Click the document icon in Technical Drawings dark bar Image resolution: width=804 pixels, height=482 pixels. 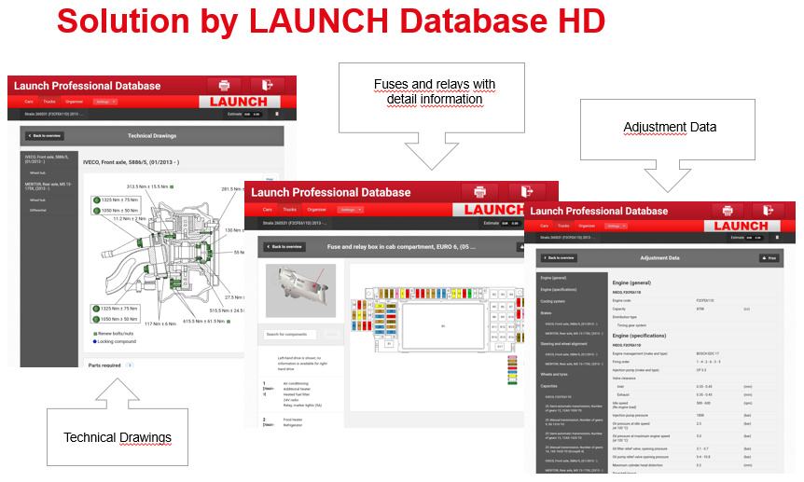(x=277, y=114)
